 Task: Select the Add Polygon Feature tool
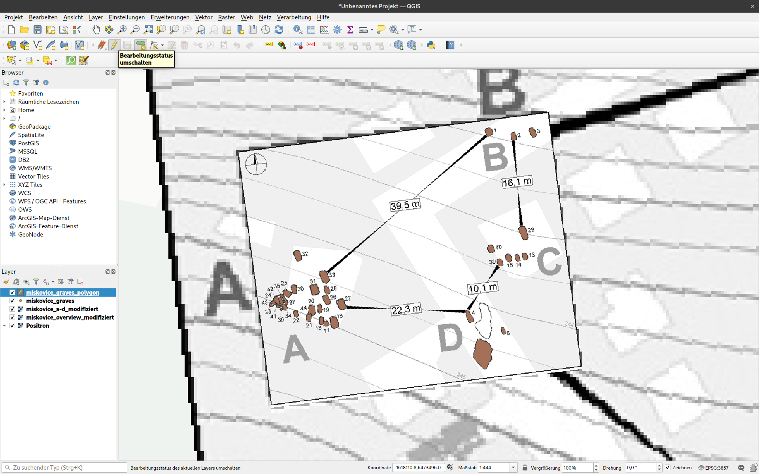(140, 45)
